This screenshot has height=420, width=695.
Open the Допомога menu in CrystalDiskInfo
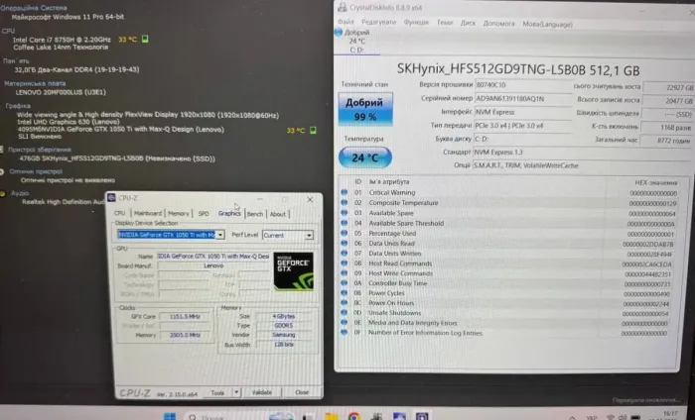point(498,24)
